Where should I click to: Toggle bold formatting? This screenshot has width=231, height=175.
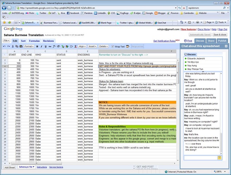[37, 46]
